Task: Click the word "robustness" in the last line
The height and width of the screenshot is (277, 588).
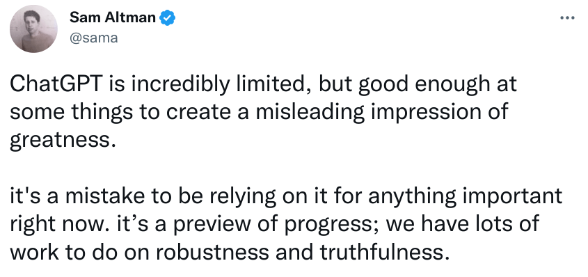Action: point(213,252)
